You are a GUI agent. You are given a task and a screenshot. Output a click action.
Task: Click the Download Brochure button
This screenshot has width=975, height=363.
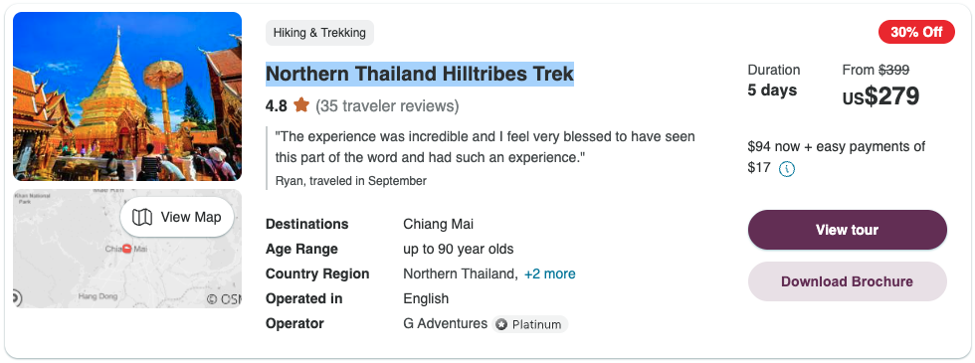pos(847,281)
